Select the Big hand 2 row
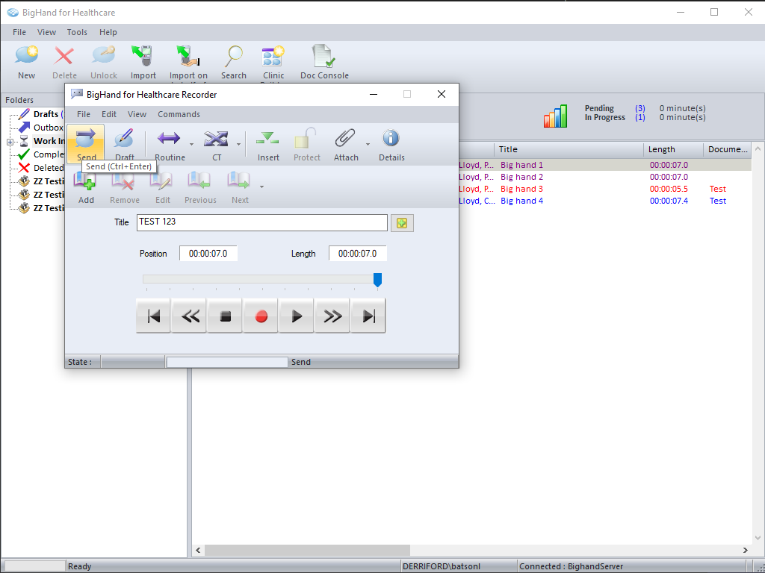Viewport: 765px width, 573px height. pyautogui.click(x=605, y=177)
